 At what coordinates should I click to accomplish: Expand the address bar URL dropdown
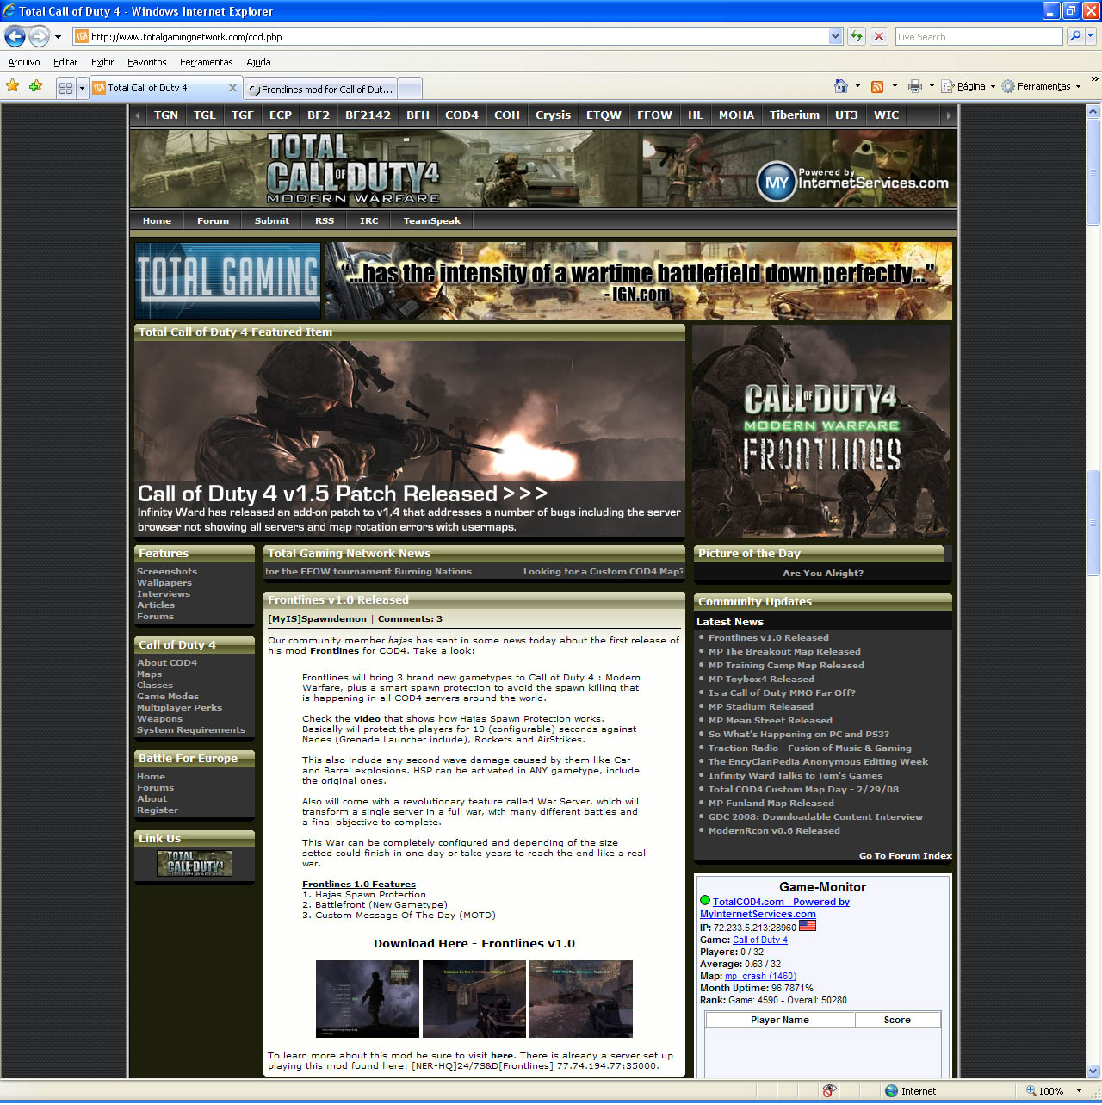(x=835, y=36)
